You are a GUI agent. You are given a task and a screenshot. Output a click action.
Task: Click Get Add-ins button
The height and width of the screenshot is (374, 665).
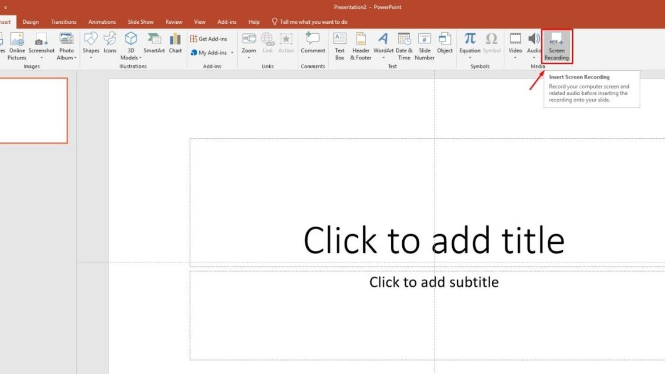click(x=209, y=39)
